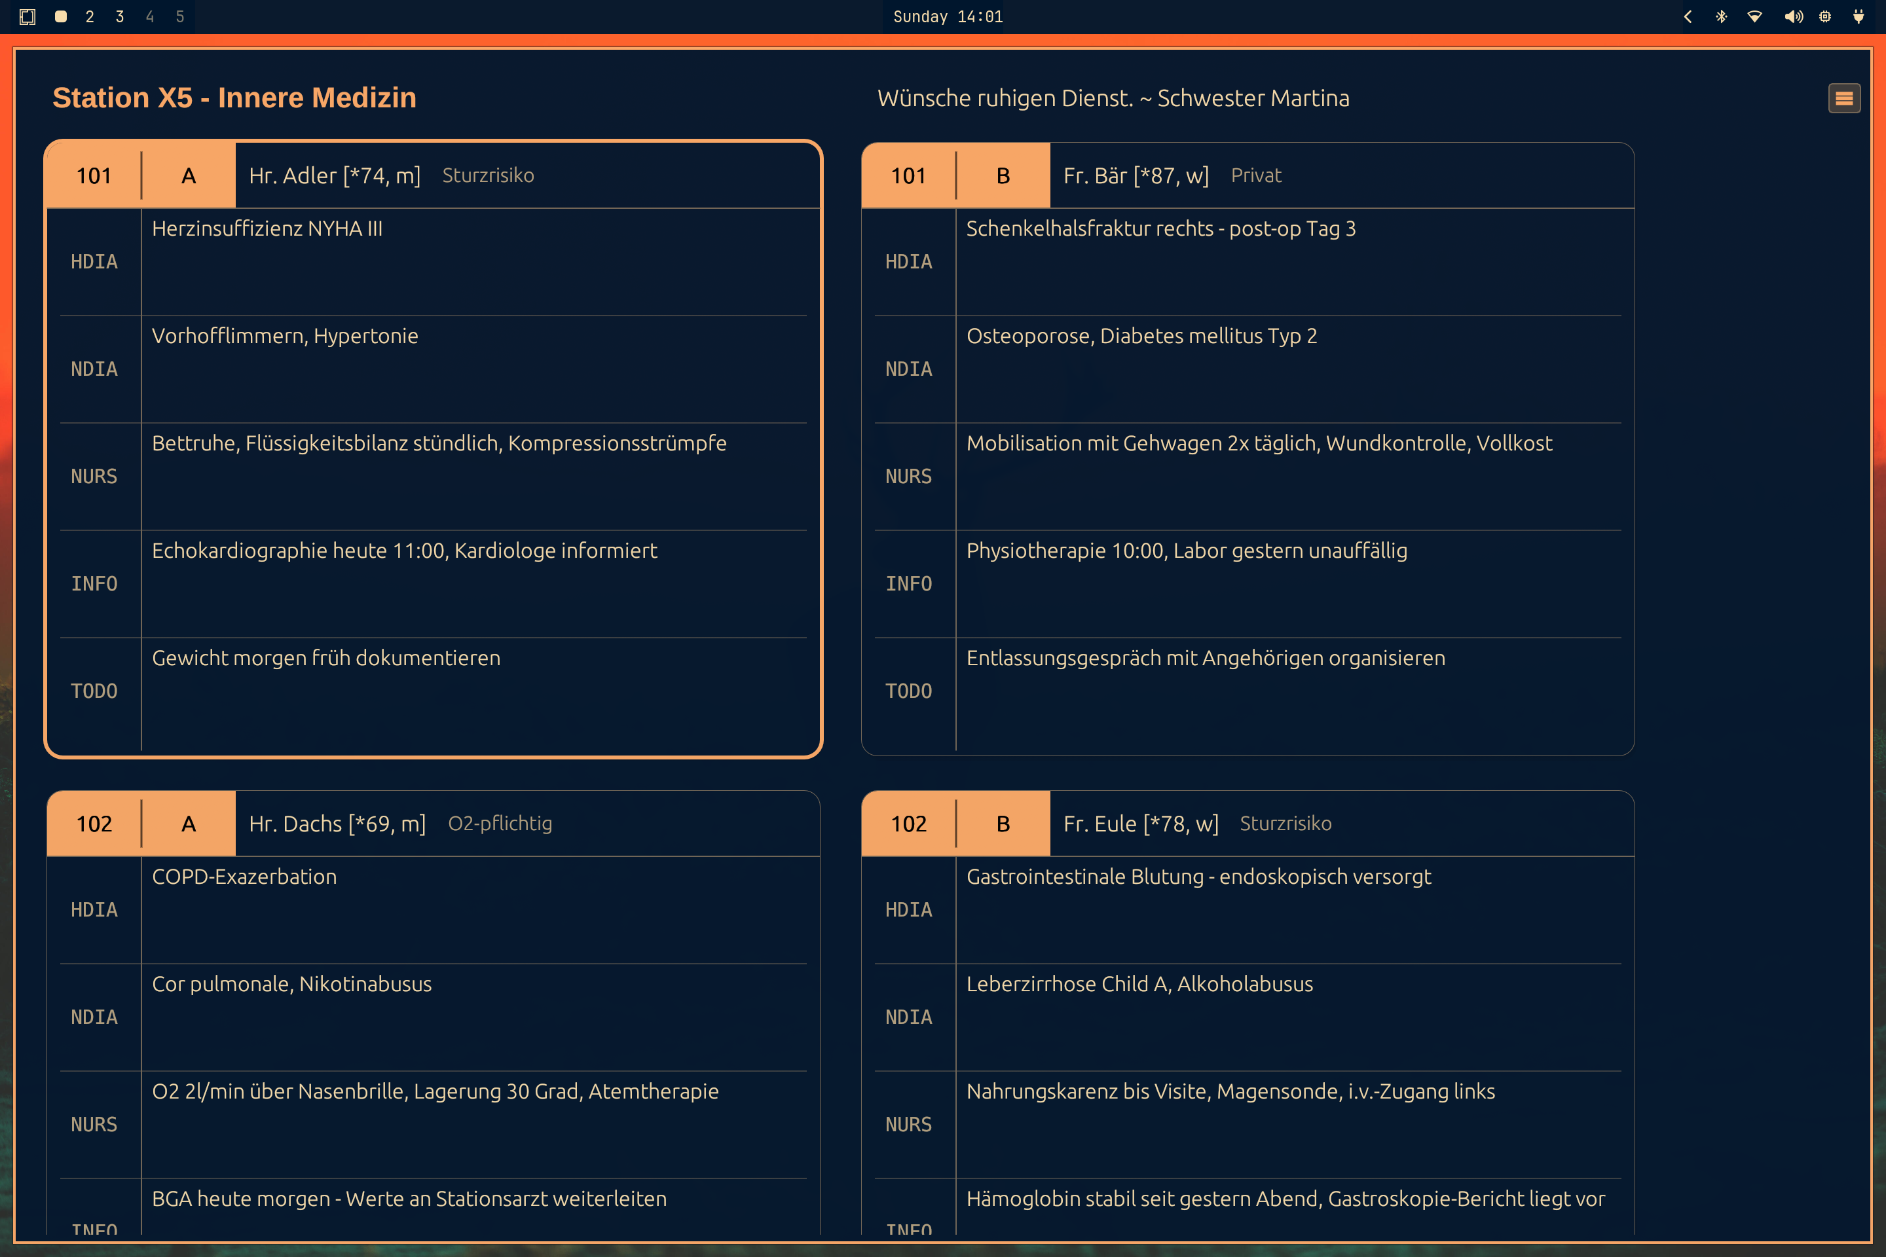Click the Bettruhe, Flüssigkeitsbilanz nursing note

click(439, 443)
